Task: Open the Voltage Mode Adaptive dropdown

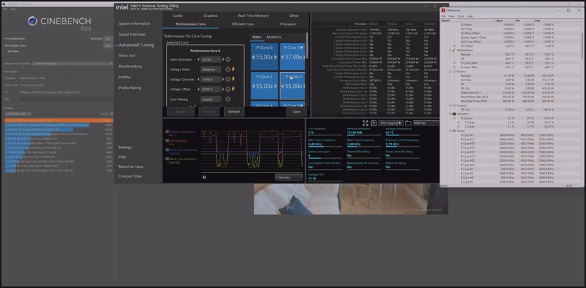Action: point(210,69)
